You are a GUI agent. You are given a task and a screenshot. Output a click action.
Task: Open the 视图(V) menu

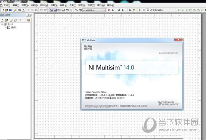click(25, 5)
